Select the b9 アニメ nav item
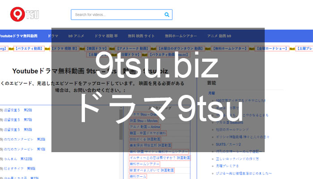The width and height of the screenshot is (313, 179). (x=76, y=36)
